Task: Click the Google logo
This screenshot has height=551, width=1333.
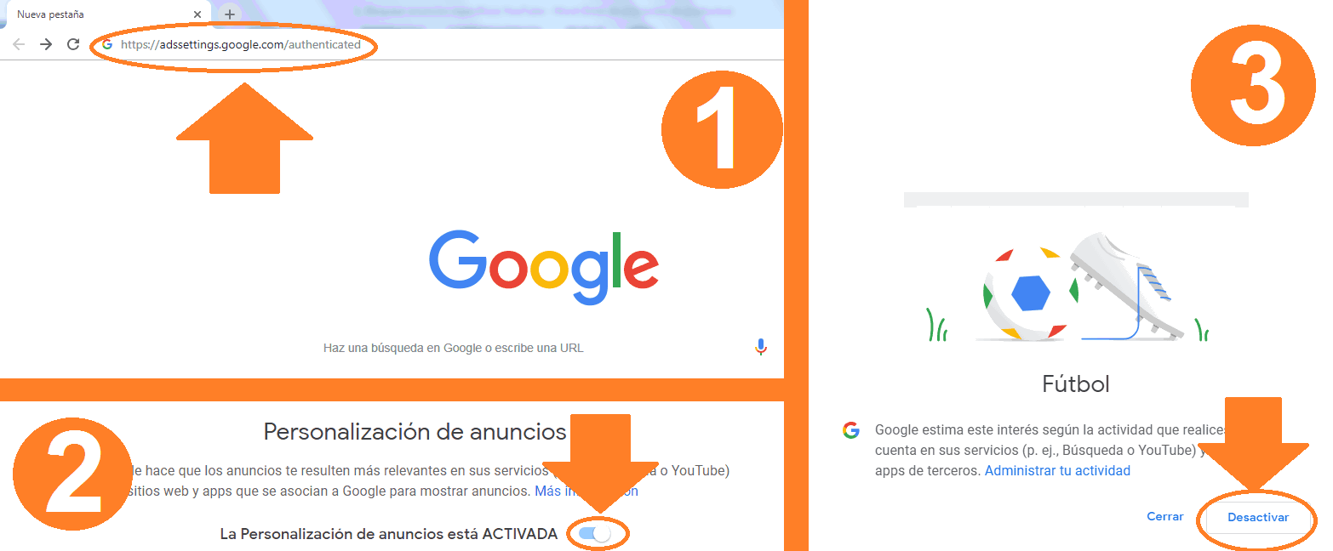Action: (x=544, y=266)
